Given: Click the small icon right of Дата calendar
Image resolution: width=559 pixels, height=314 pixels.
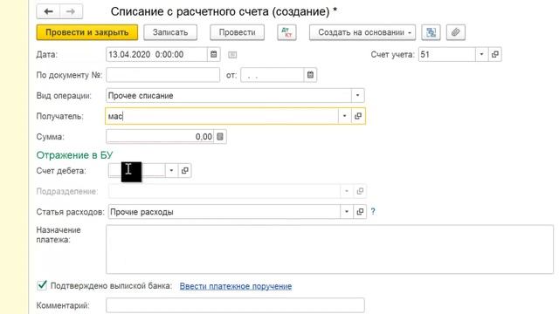Looking at the screenshot, I should coord(232,55).
